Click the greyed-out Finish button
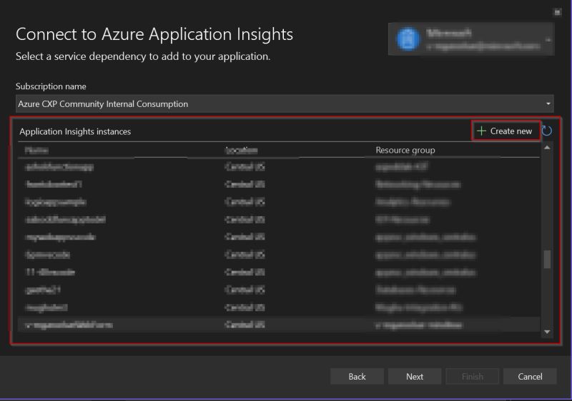This screenshot has height=401, width=572. (x=472, y=376)
